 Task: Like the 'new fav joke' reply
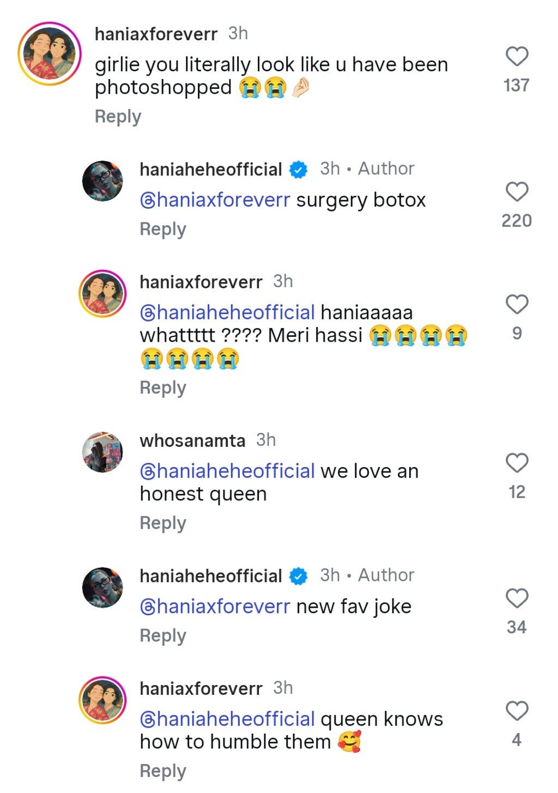click(x=517, y=598)
